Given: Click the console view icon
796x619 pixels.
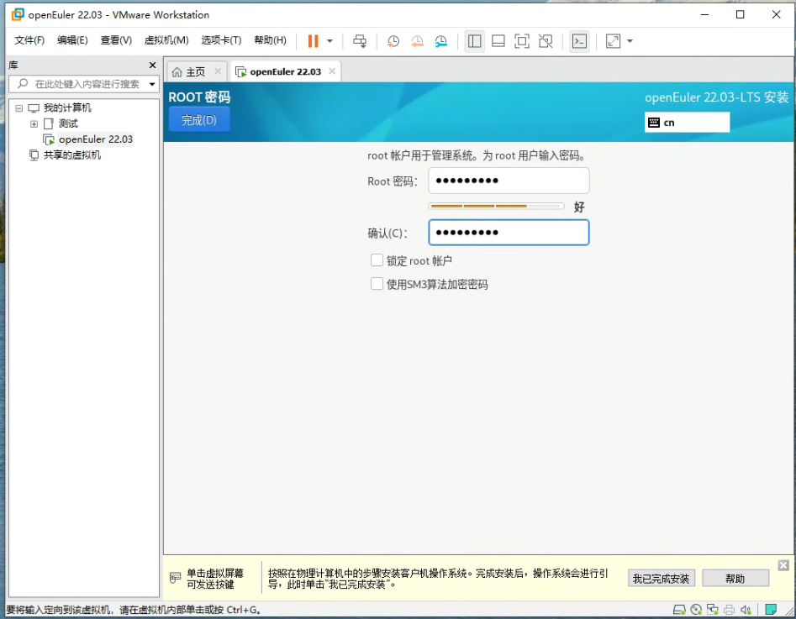Looking at the screenshot, I should 579,41.
